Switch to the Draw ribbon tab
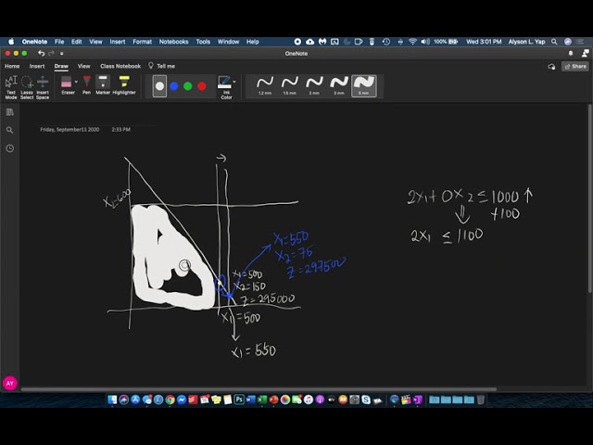Image resolution: width=593 pixels, height=445 pixels. tap(61, 66)
